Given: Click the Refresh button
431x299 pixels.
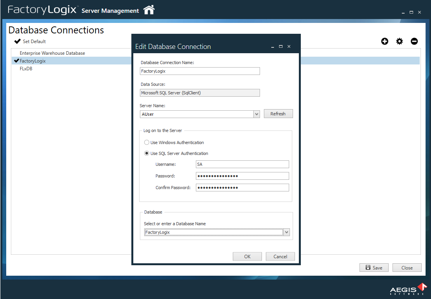Looking at the screenshot, I should point(278,113).
